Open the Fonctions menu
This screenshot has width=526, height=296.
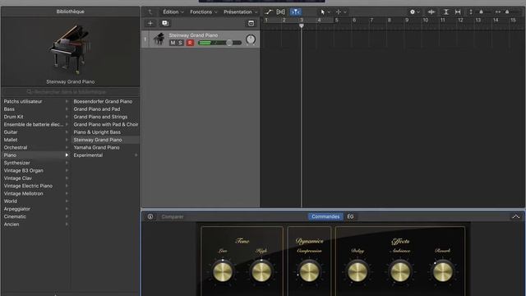tap(204, 12)
